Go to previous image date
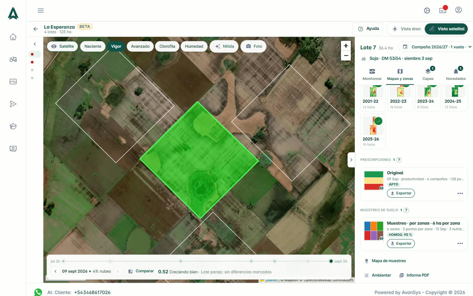The image size is (473, 296). coord(55,272)
